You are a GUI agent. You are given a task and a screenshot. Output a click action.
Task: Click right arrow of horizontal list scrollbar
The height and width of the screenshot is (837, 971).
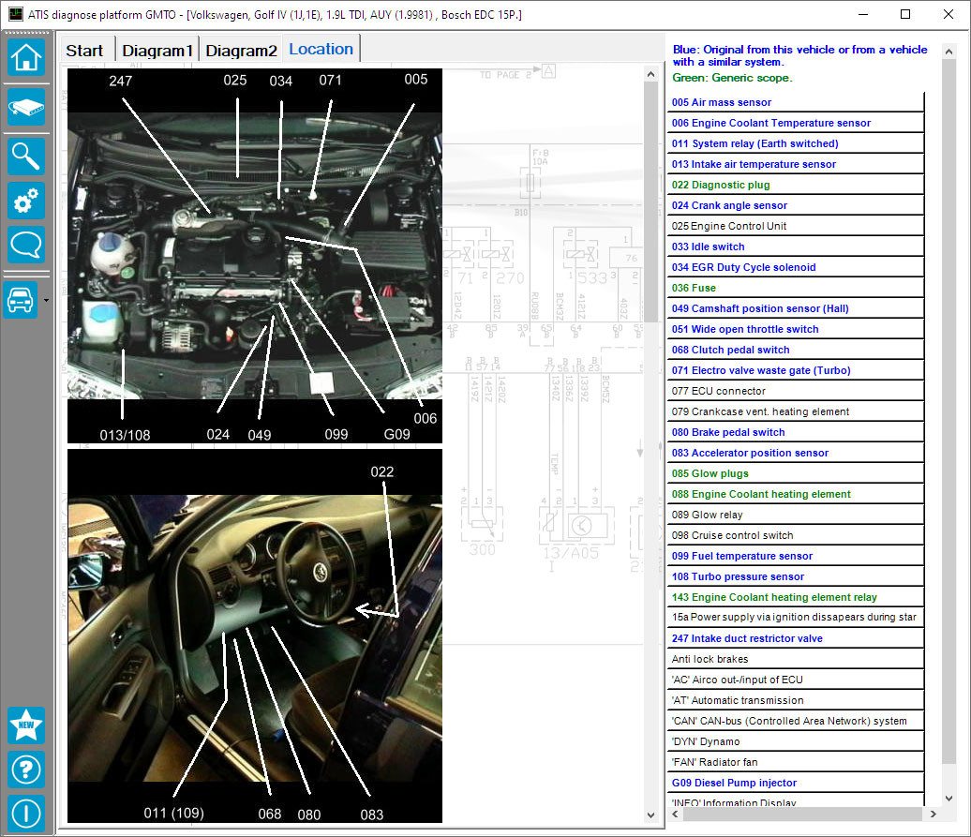pos(934,815)
